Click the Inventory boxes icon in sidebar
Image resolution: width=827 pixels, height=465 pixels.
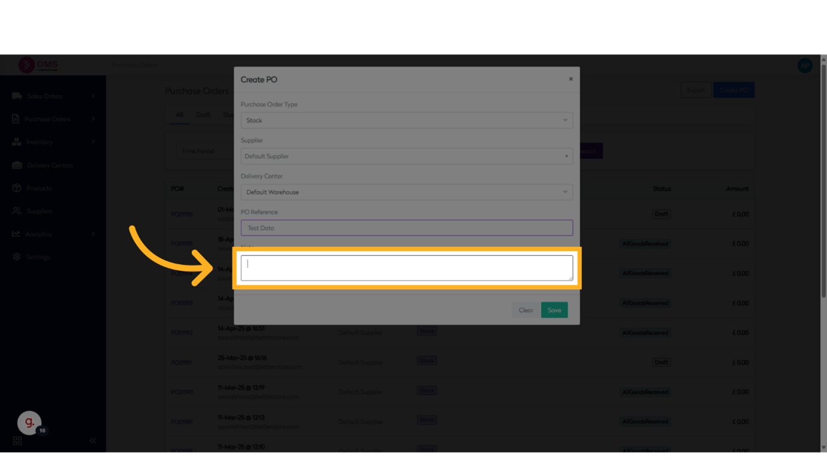[x=16, y=142]
